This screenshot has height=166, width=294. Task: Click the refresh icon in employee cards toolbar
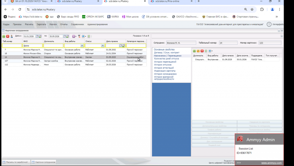coord(89,36)
